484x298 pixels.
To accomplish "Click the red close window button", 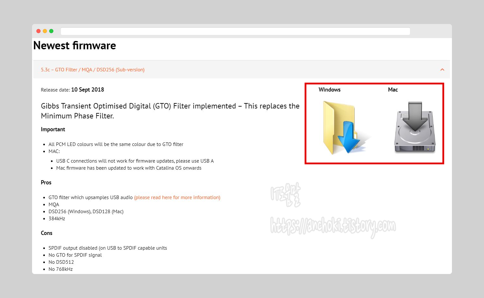I will coord(38,31).
